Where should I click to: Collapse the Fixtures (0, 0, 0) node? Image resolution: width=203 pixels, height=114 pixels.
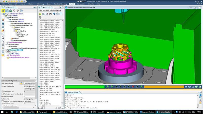click(12, 27)
